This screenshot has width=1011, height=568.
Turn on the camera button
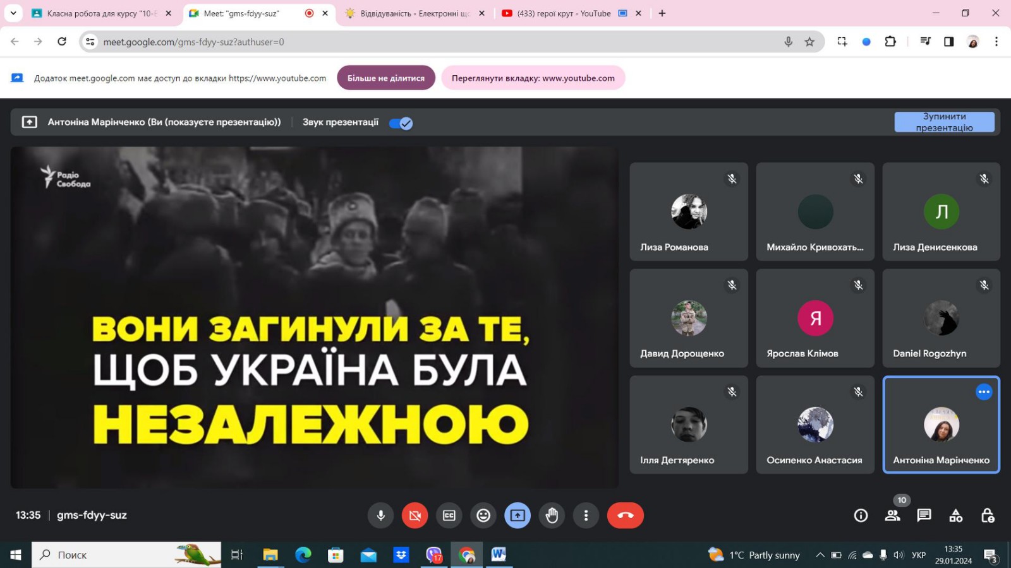coord(415,516)
